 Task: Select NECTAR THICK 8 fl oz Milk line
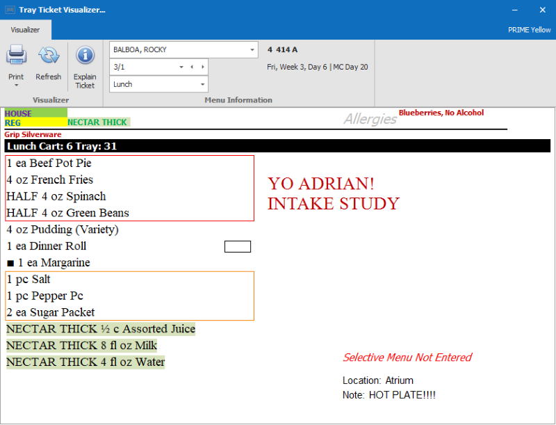(x=82, y=346)
